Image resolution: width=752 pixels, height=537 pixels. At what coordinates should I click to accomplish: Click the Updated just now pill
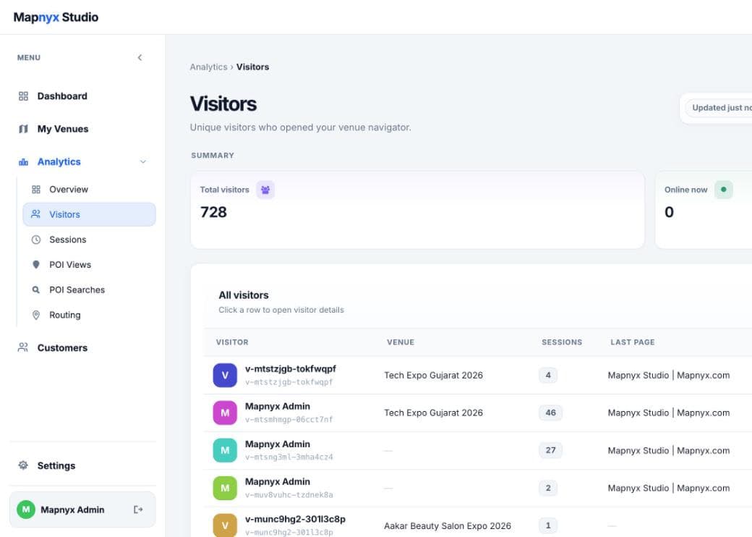coord(719,108)
